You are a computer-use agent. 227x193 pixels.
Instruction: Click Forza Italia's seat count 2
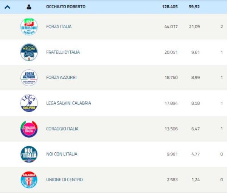click(221, 27)
